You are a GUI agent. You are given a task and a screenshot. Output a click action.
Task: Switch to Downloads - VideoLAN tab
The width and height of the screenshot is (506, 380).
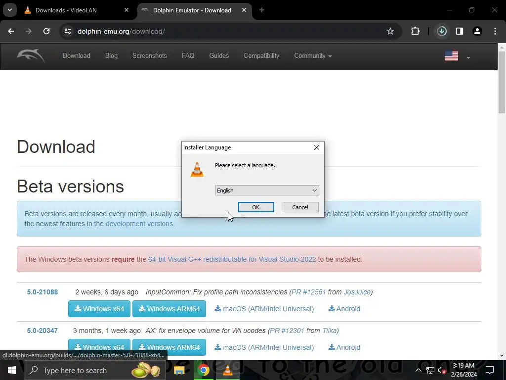tap(66, 10)
